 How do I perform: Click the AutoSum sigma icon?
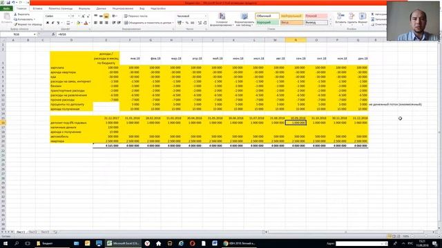[373, 14]
